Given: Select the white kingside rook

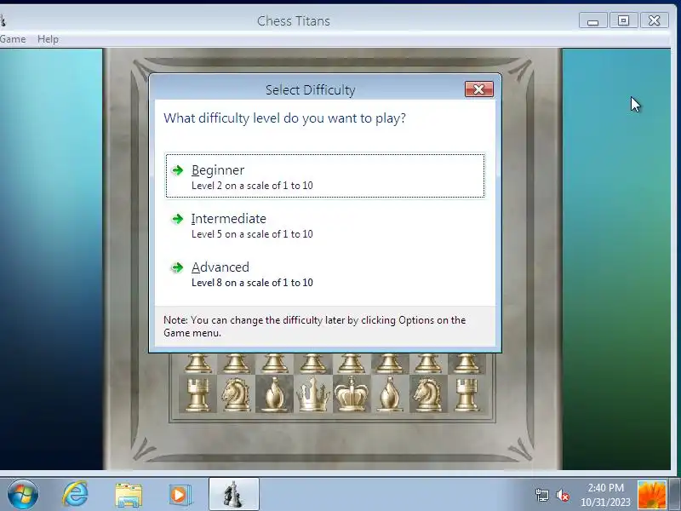Looking at the screenshot, I should click(466, 394).
